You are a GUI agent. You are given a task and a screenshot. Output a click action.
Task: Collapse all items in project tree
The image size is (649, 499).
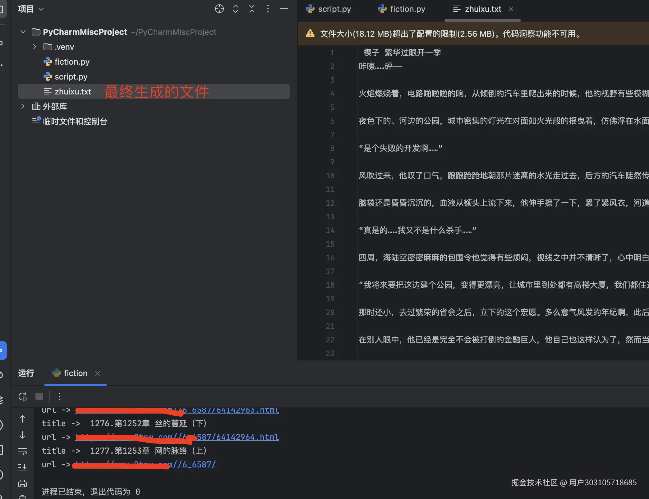pos(252,9)
